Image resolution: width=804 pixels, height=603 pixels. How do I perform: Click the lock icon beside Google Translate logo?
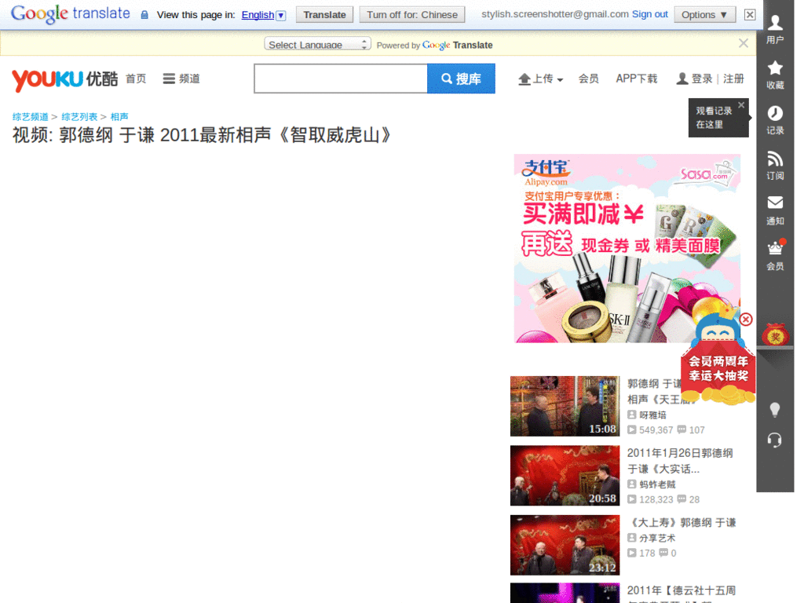(x=144, y=15)
